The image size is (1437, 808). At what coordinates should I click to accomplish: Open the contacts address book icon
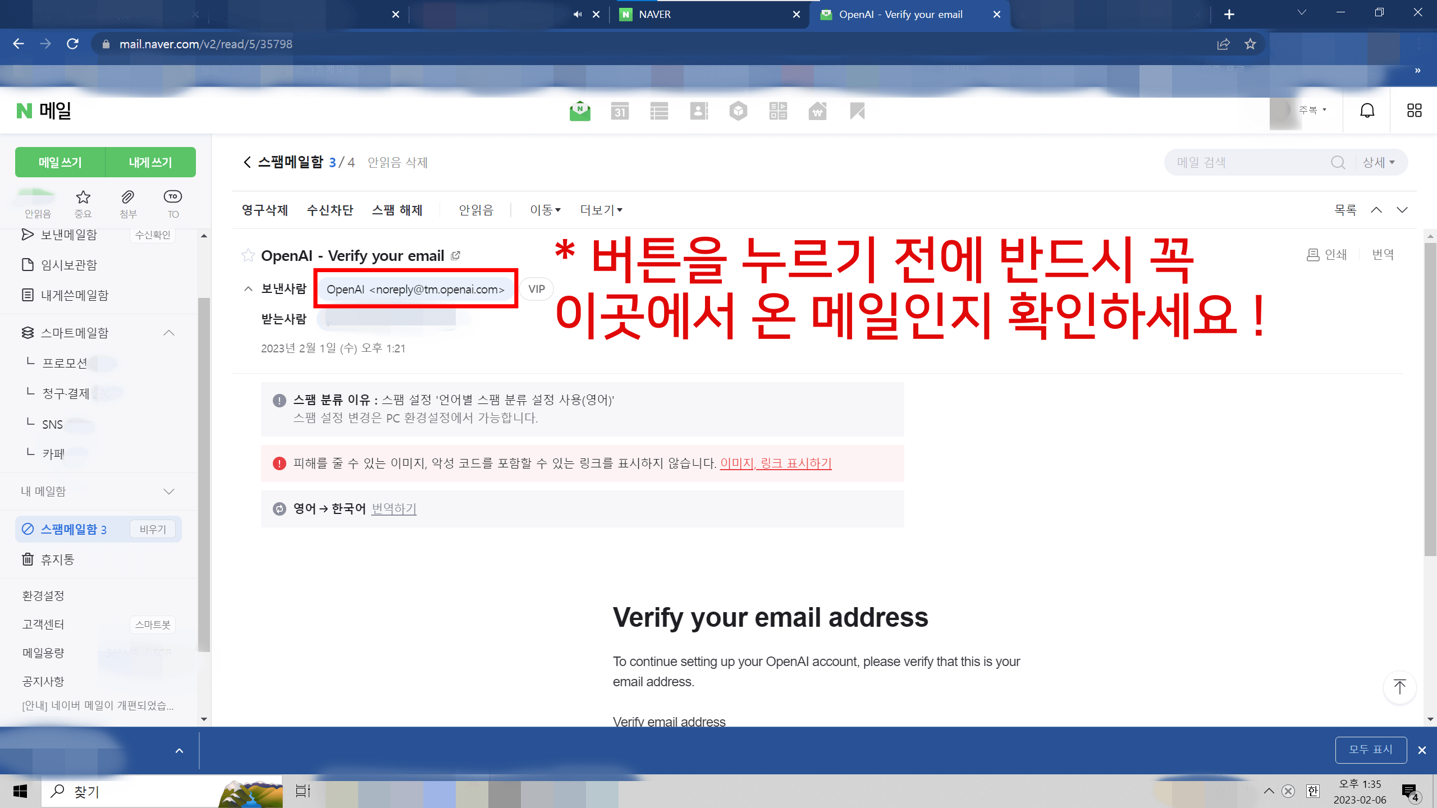point(699,111)
